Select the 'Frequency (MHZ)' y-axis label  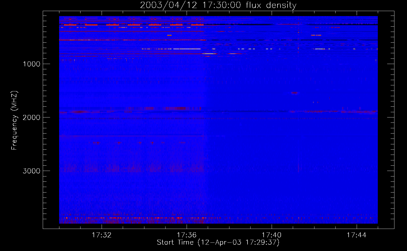[x=14, y=120]
